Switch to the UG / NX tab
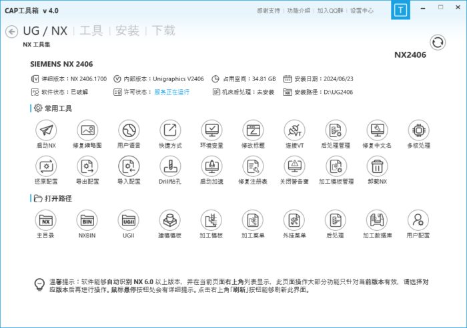Image resolution: width=467 pixels, height=328 pixels. [x=45, y=31]
